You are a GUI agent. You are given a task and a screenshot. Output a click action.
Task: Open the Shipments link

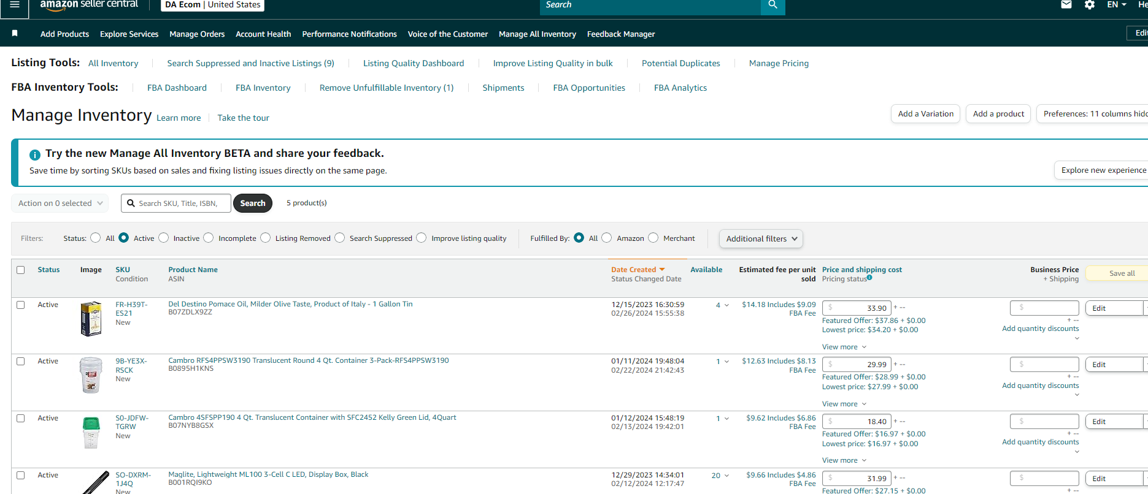503,88
